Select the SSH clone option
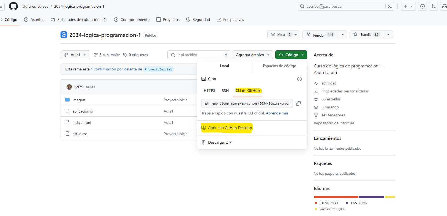This screenshot has height=216, width=447. [x=225, y=91]
